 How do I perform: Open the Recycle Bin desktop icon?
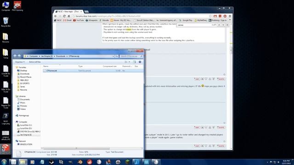[6, 22]
